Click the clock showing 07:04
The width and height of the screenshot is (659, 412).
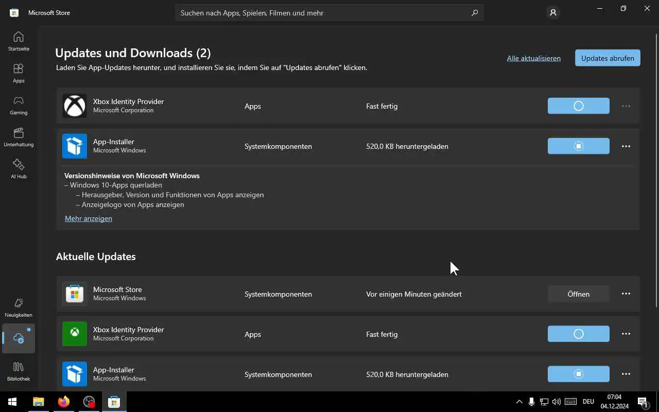[614, 397]
